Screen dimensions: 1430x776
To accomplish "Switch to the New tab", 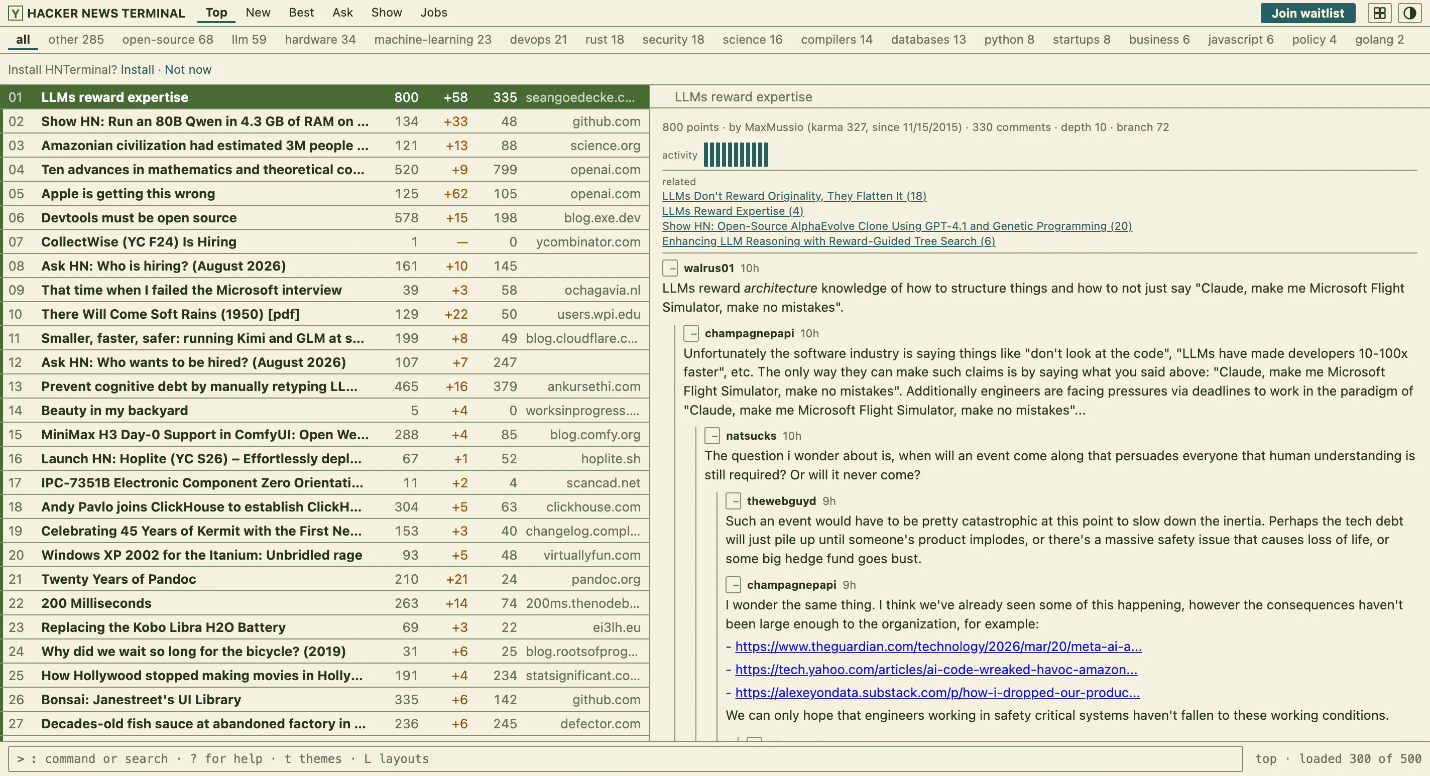I will click(258, 13).
